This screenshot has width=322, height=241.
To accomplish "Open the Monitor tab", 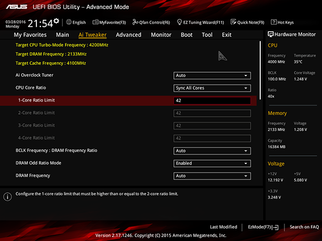I will click(x=161, y=35).
